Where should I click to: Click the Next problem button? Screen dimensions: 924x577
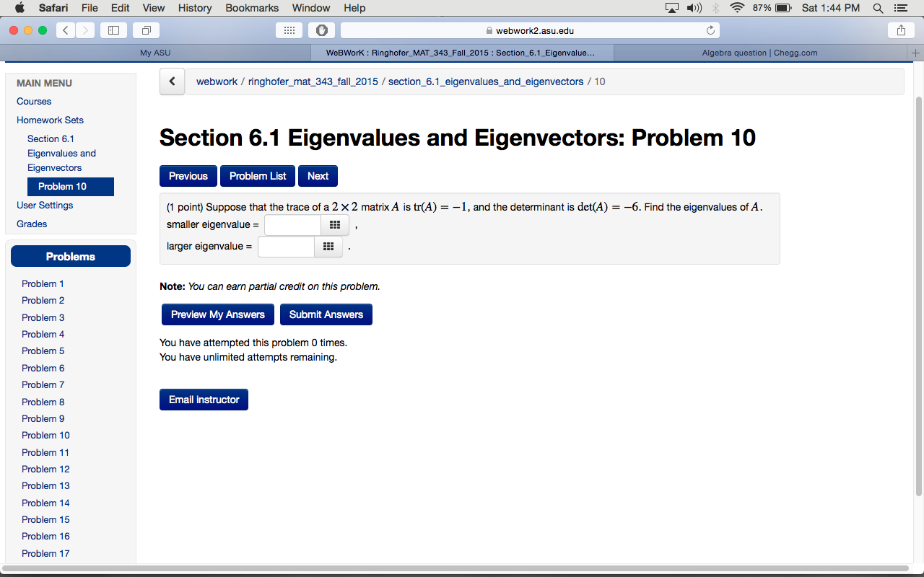pyautogui.click(x=318, y=175)
